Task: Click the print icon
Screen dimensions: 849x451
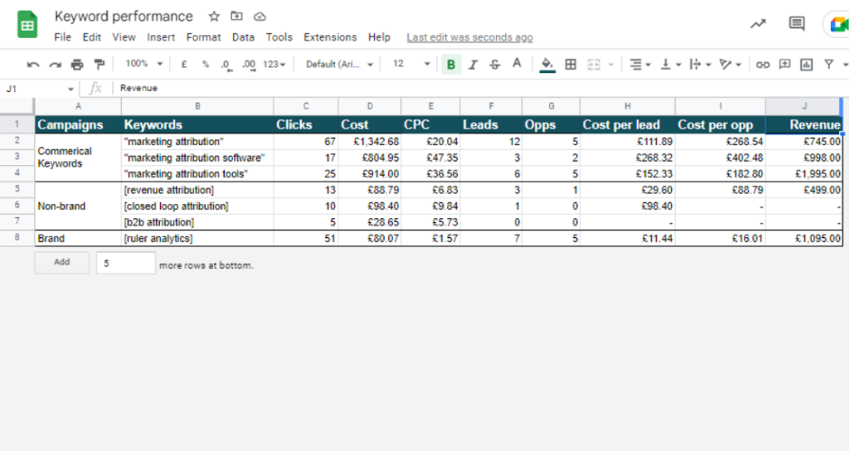Action: (77, 64)
